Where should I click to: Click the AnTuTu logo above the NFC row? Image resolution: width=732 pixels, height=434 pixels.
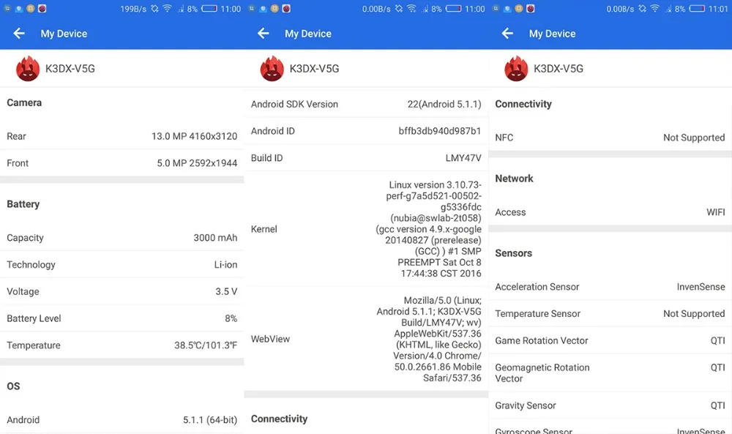coord(516,69)
